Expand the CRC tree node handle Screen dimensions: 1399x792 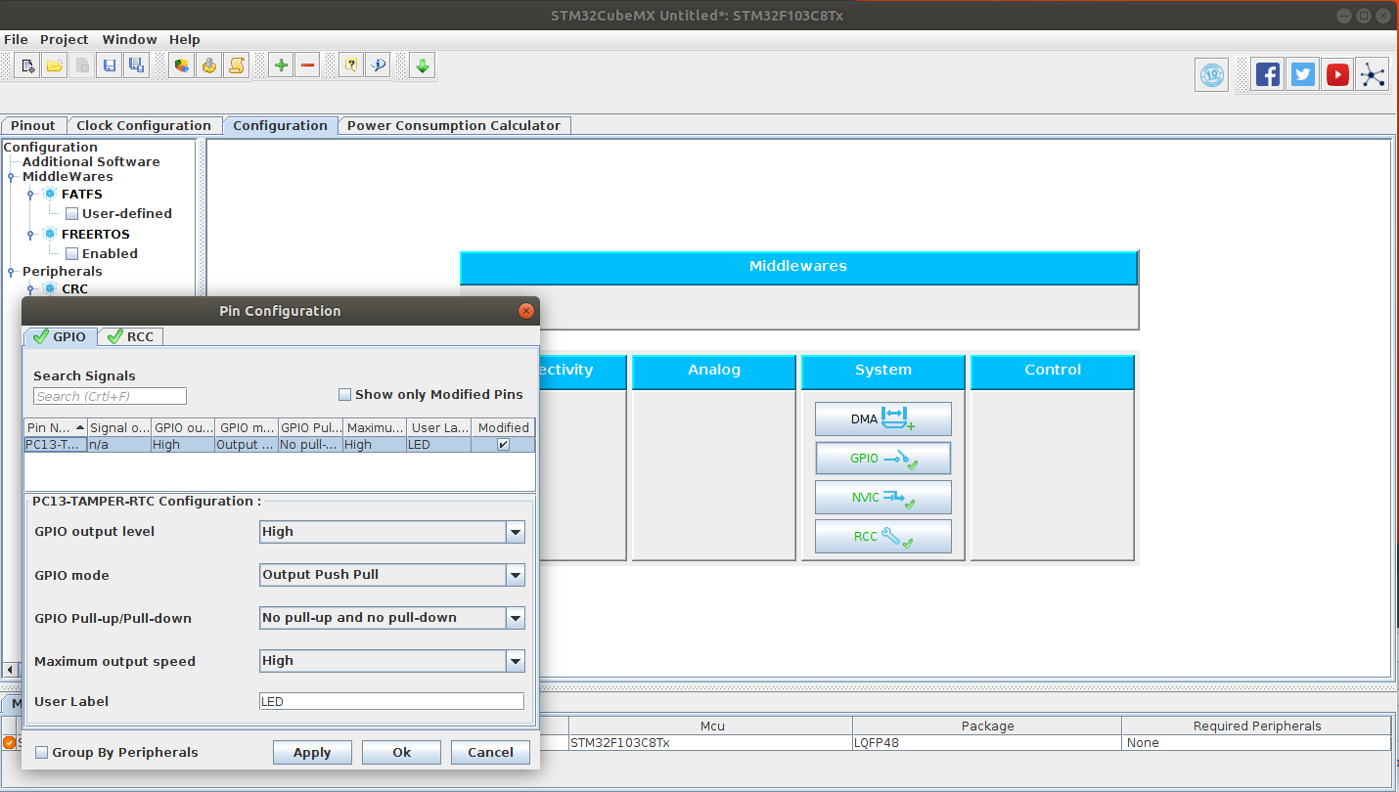tap(31, 289)
